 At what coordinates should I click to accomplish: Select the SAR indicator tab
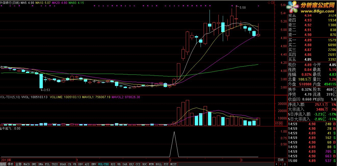point(125,164)
